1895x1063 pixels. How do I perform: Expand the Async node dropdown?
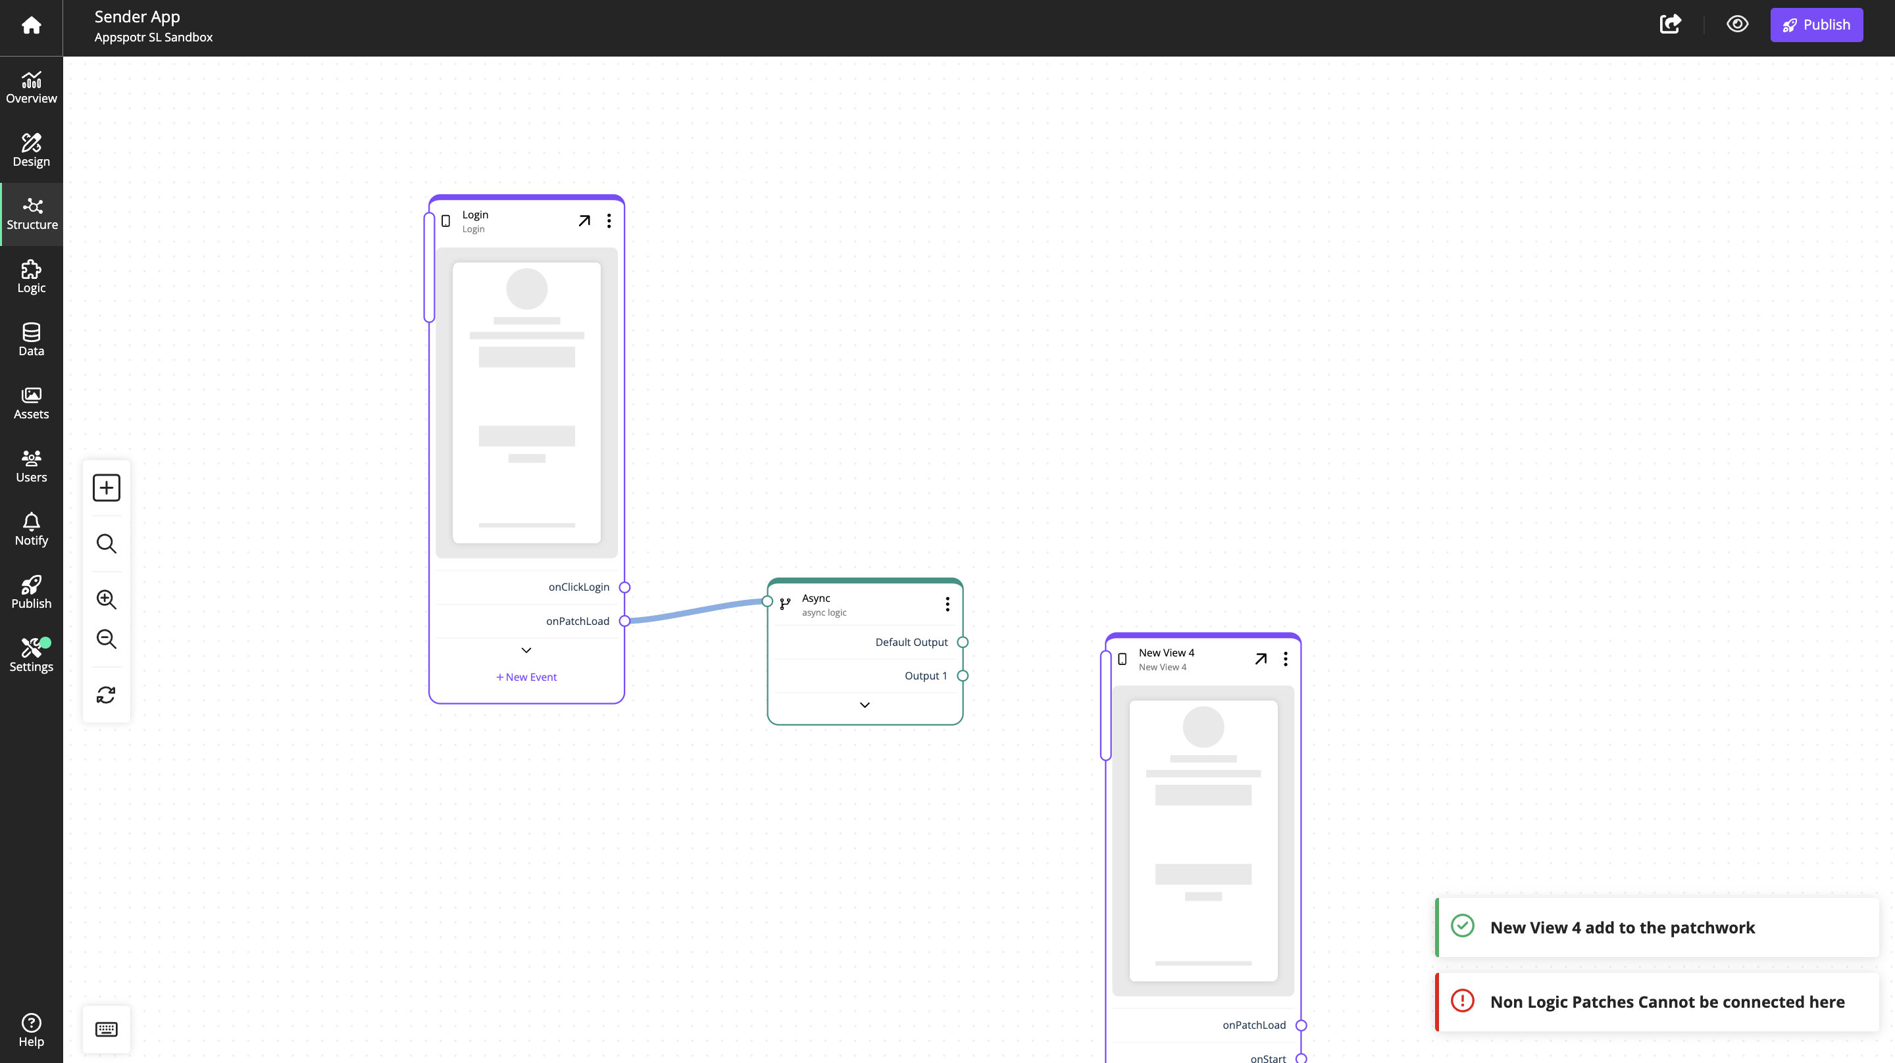coord(864,705)
